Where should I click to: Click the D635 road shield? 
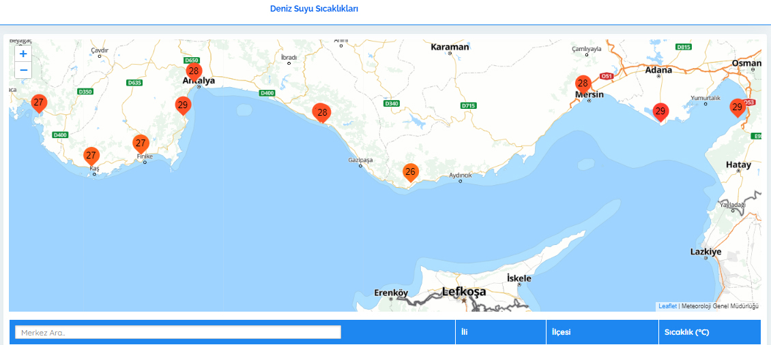(x=134, y=83)
